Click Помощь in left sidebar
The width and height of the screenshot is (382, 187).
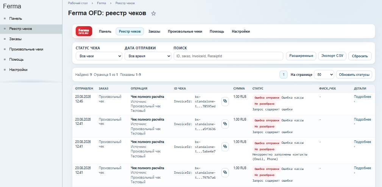tap(16, 60)
